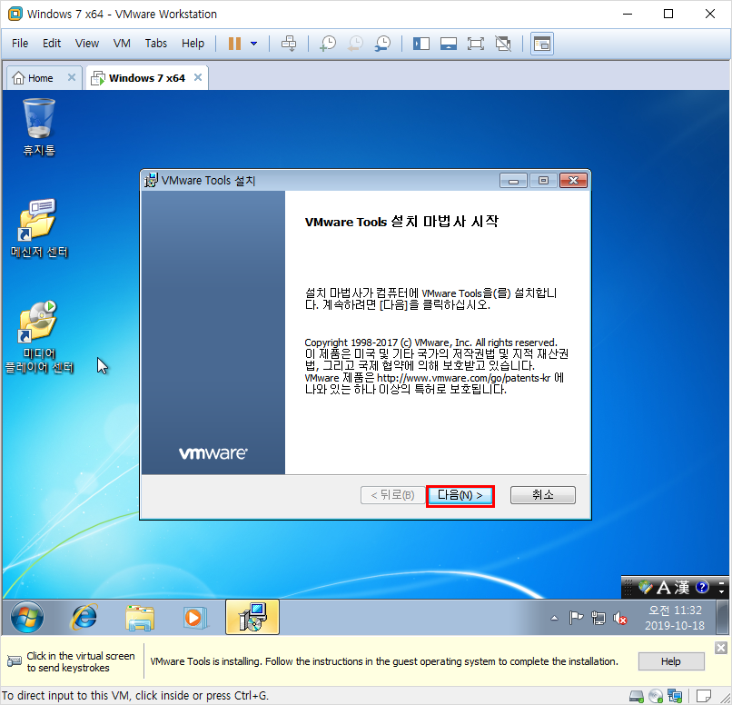Pause the virtual machine
Screen dimensions: 732x705
[x=234, y=44]
